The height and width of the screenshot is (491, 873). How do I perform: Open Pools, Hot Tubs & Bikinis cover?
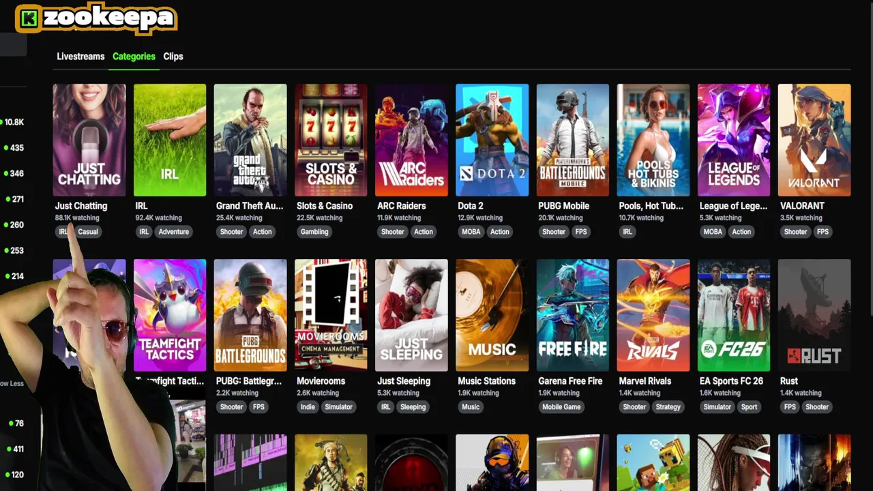click(653, 140)
